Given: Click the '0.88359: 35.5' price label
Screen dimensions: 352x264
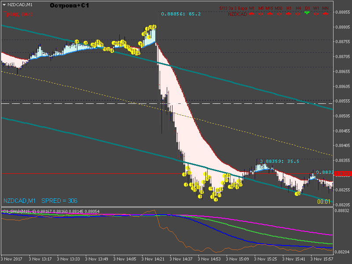Looking at the screenshot, I should (279, 161).
